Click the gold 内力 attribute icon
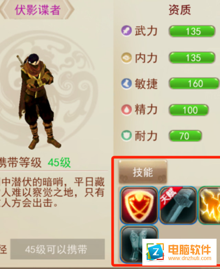This screenshot has height=269, width=220. (126, 58)
